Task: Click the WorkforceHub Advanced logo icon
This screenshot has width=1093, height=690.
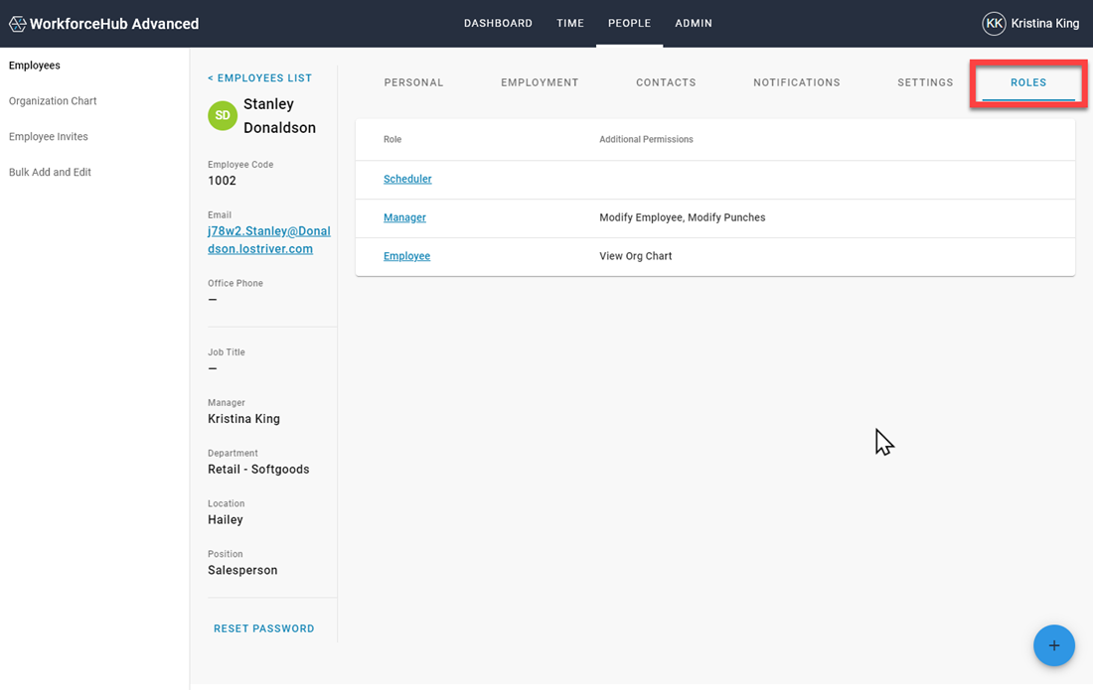Action: pos(17,24)
